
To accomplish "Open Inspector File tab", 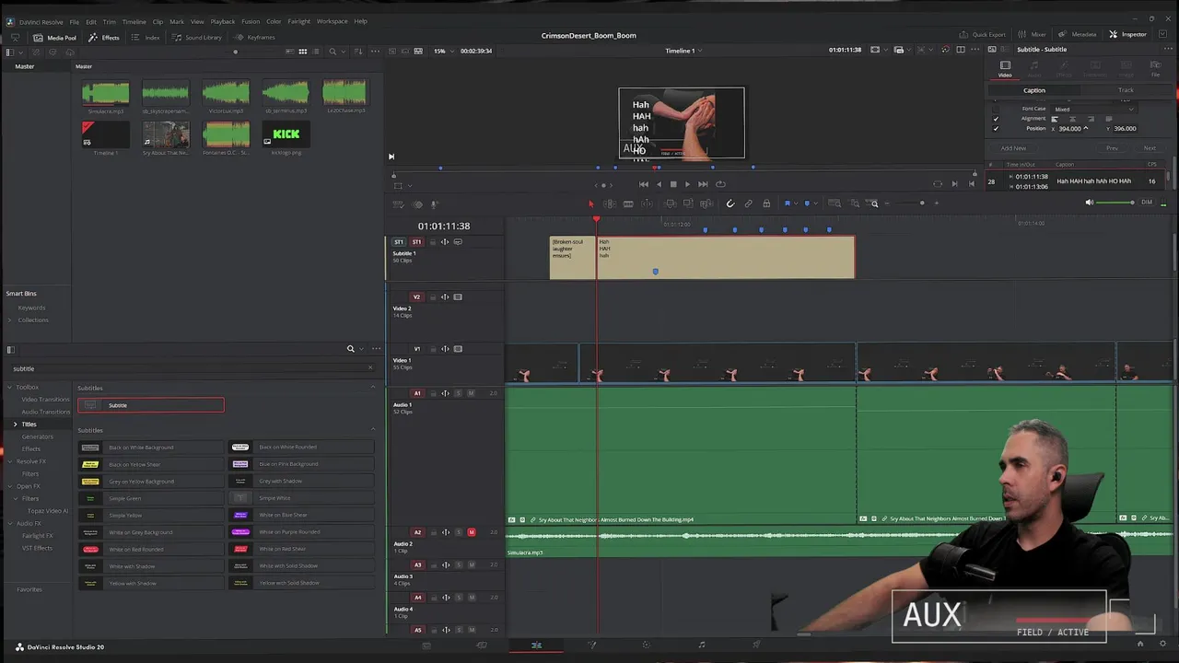I will tap(1155, 67).
